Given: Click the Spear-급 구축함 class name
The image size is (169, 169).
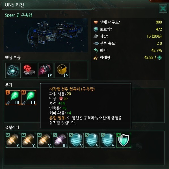Looking at the screenshot, I should [18, 15].
